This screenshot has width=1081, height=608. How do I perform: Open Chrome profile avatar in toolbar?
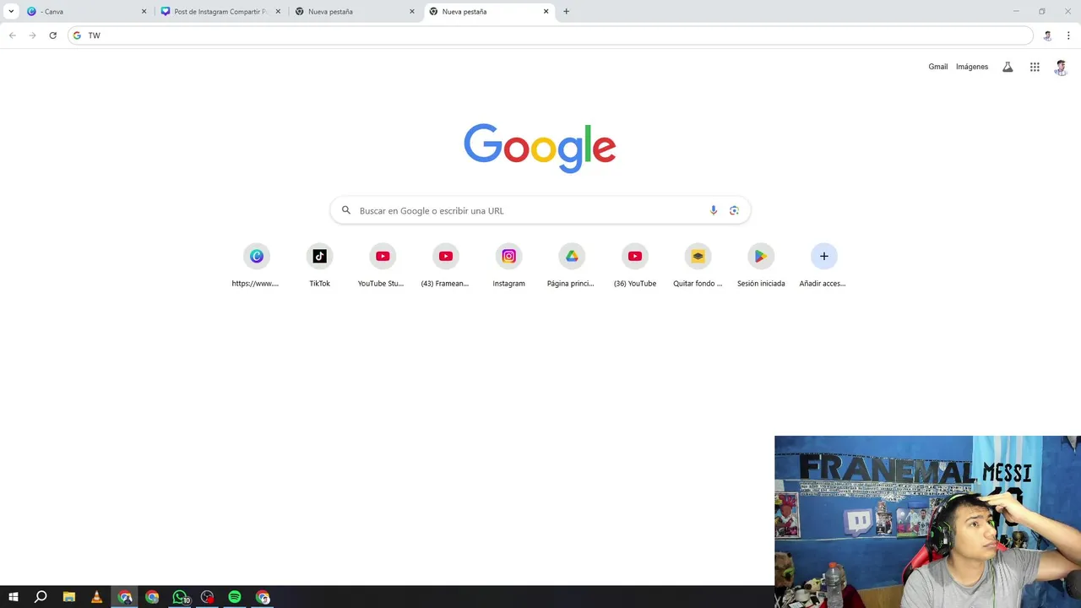(1048, 35)
